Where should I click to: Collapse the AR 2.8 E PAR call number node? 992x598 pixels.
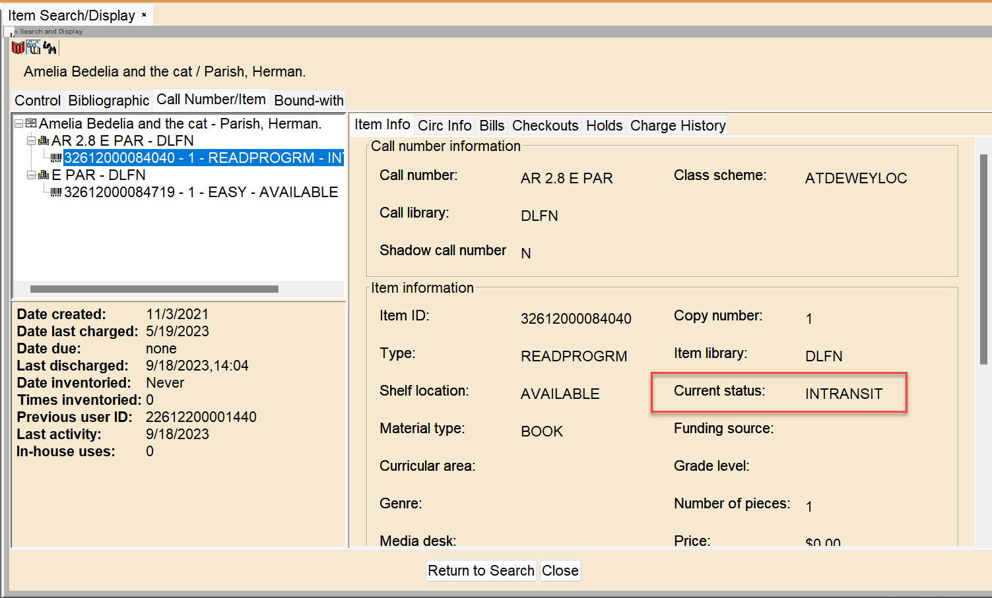(31, 140)
